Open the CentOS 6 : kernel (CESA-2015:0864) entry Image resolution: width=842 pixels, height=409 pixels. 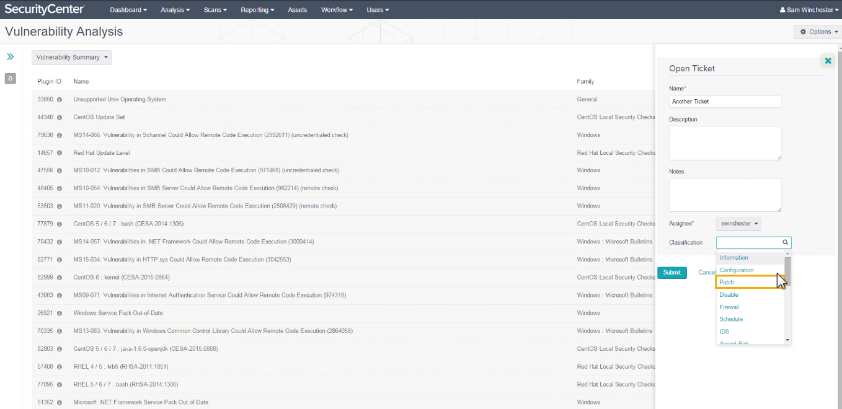122,278
